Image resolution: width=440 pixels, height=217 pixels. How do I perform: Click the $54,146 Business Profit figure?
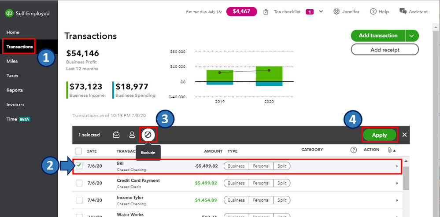(x=82, y=53)
